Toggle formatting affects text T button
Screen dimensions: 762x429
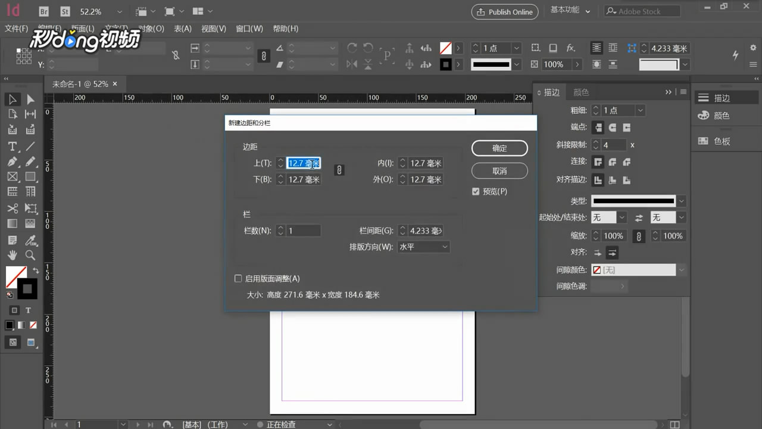[x=28, y=310]
